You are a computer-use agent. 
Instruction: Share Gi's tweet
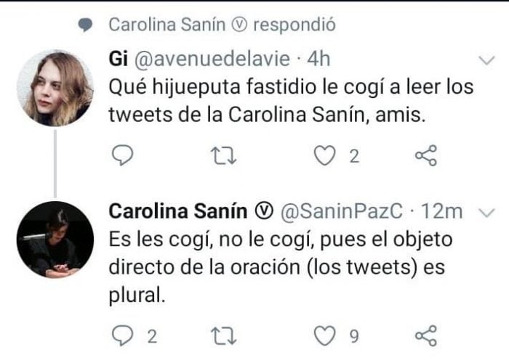point(425,155)
